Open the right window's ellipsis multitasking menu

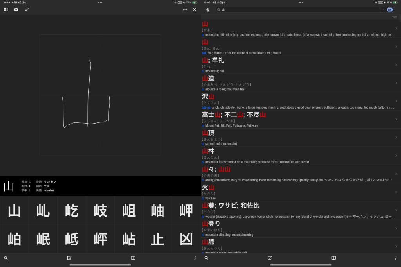(301, 2)
